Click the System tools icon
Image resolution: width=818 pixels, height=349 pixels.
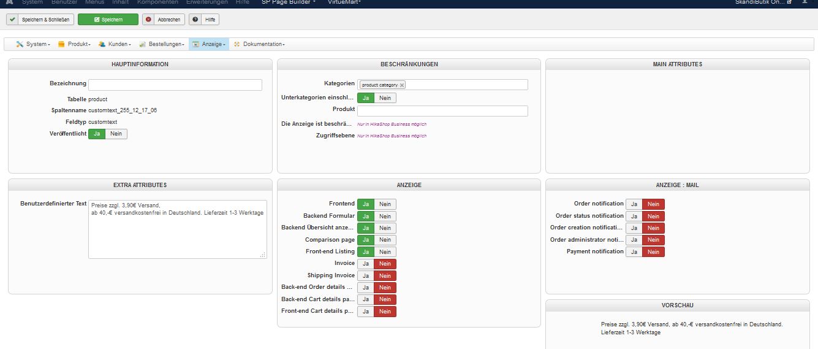pos(20,44)
